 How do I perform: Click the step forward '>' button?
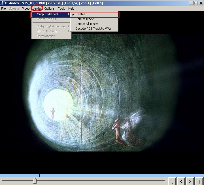[190, 181]
